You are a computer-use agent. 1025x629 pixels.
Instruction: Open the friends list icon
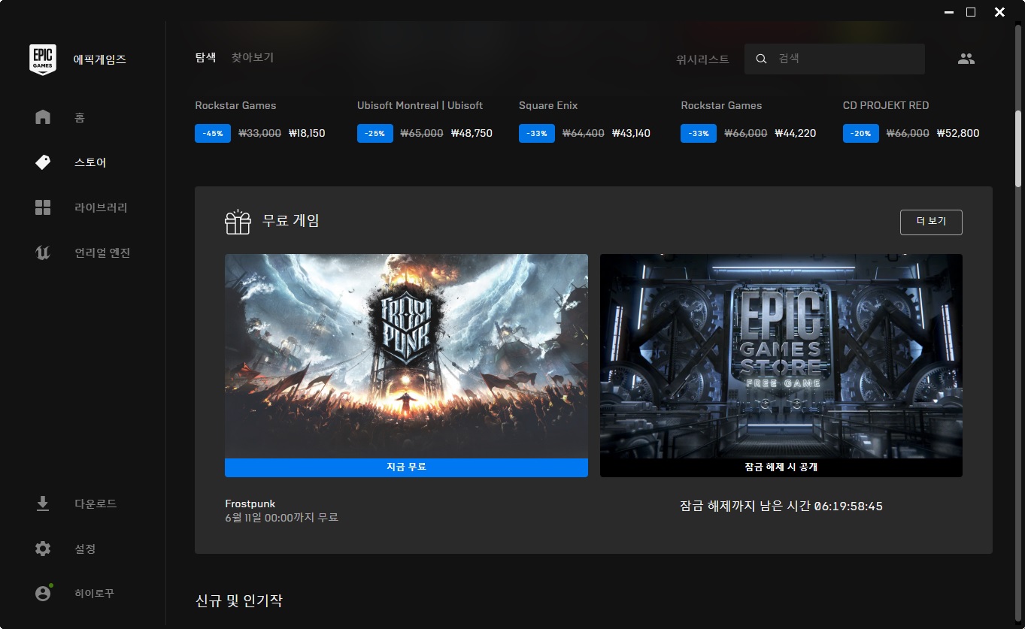(x=966, y=59)
